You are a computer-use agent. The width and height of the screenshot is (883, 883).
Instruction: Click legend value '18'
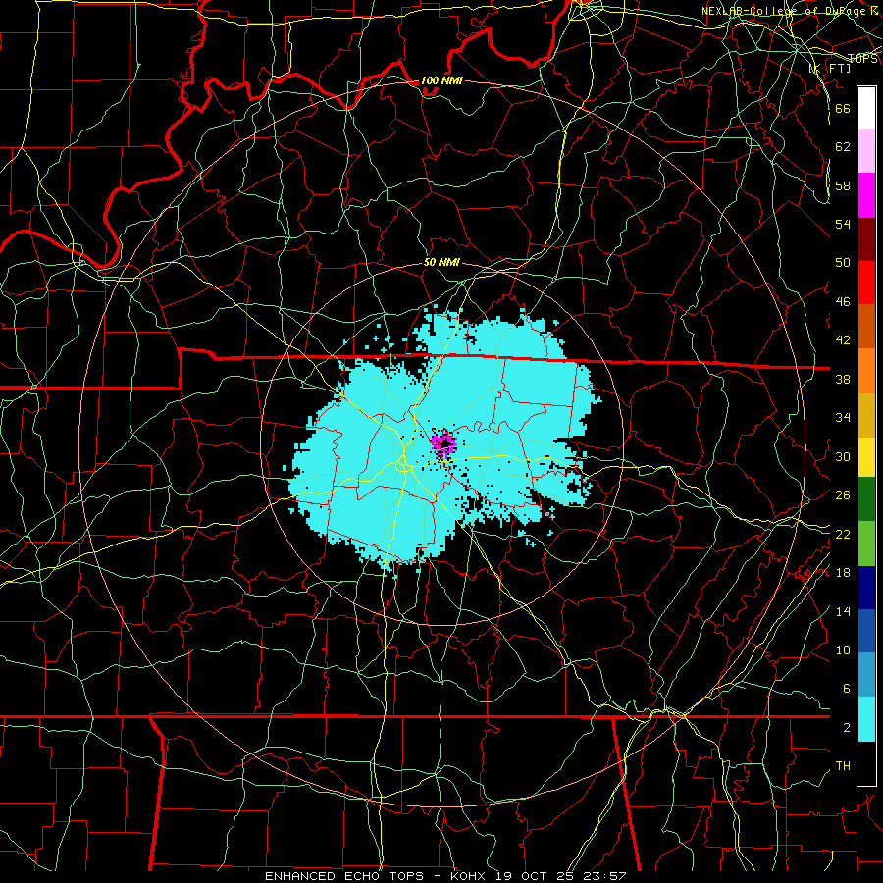point(843,572)
